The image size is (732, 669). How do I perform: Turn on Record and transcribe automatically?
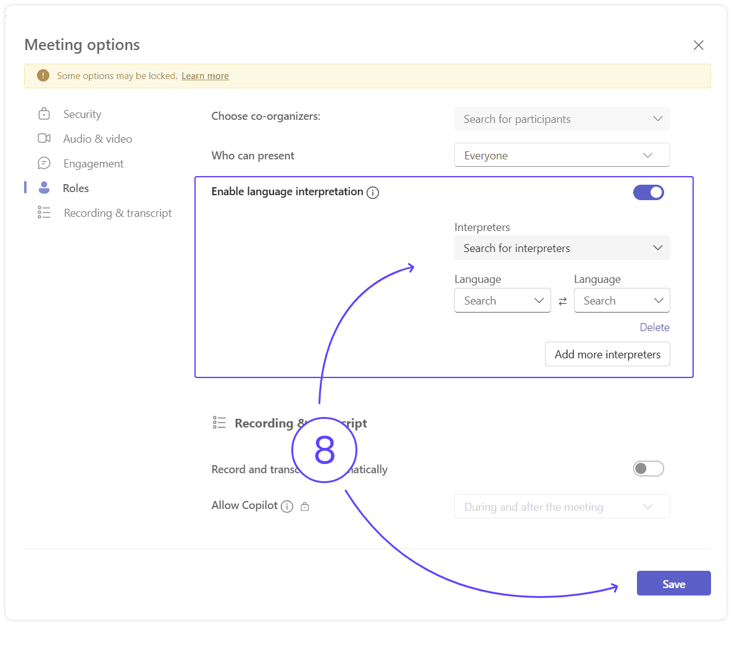click(x=648, y=468)
